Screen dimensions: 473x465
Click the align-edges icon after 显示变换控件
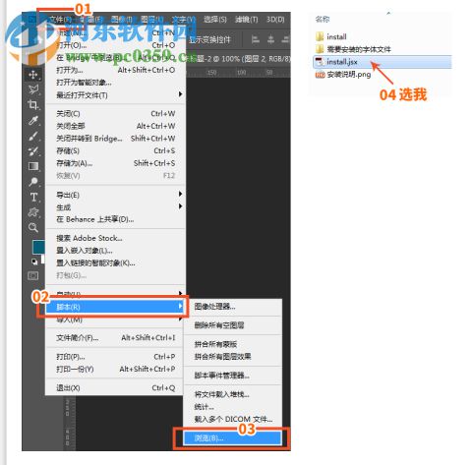(x=256, y=39)
